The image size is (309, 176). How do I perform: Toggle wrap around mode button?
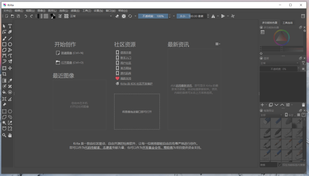[x=233, y=16]
